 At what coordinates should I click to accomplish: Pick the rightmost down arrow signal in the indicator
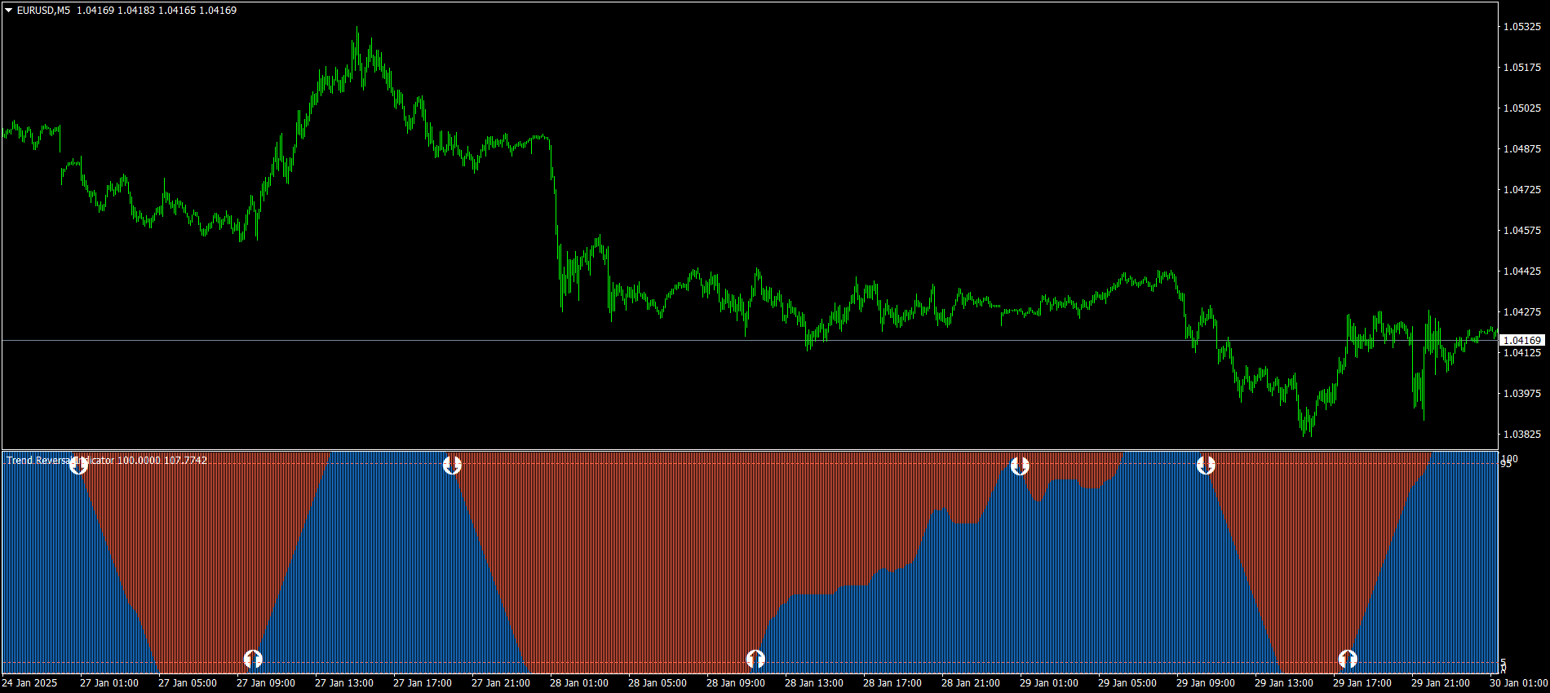click(x=1206, y=466)
